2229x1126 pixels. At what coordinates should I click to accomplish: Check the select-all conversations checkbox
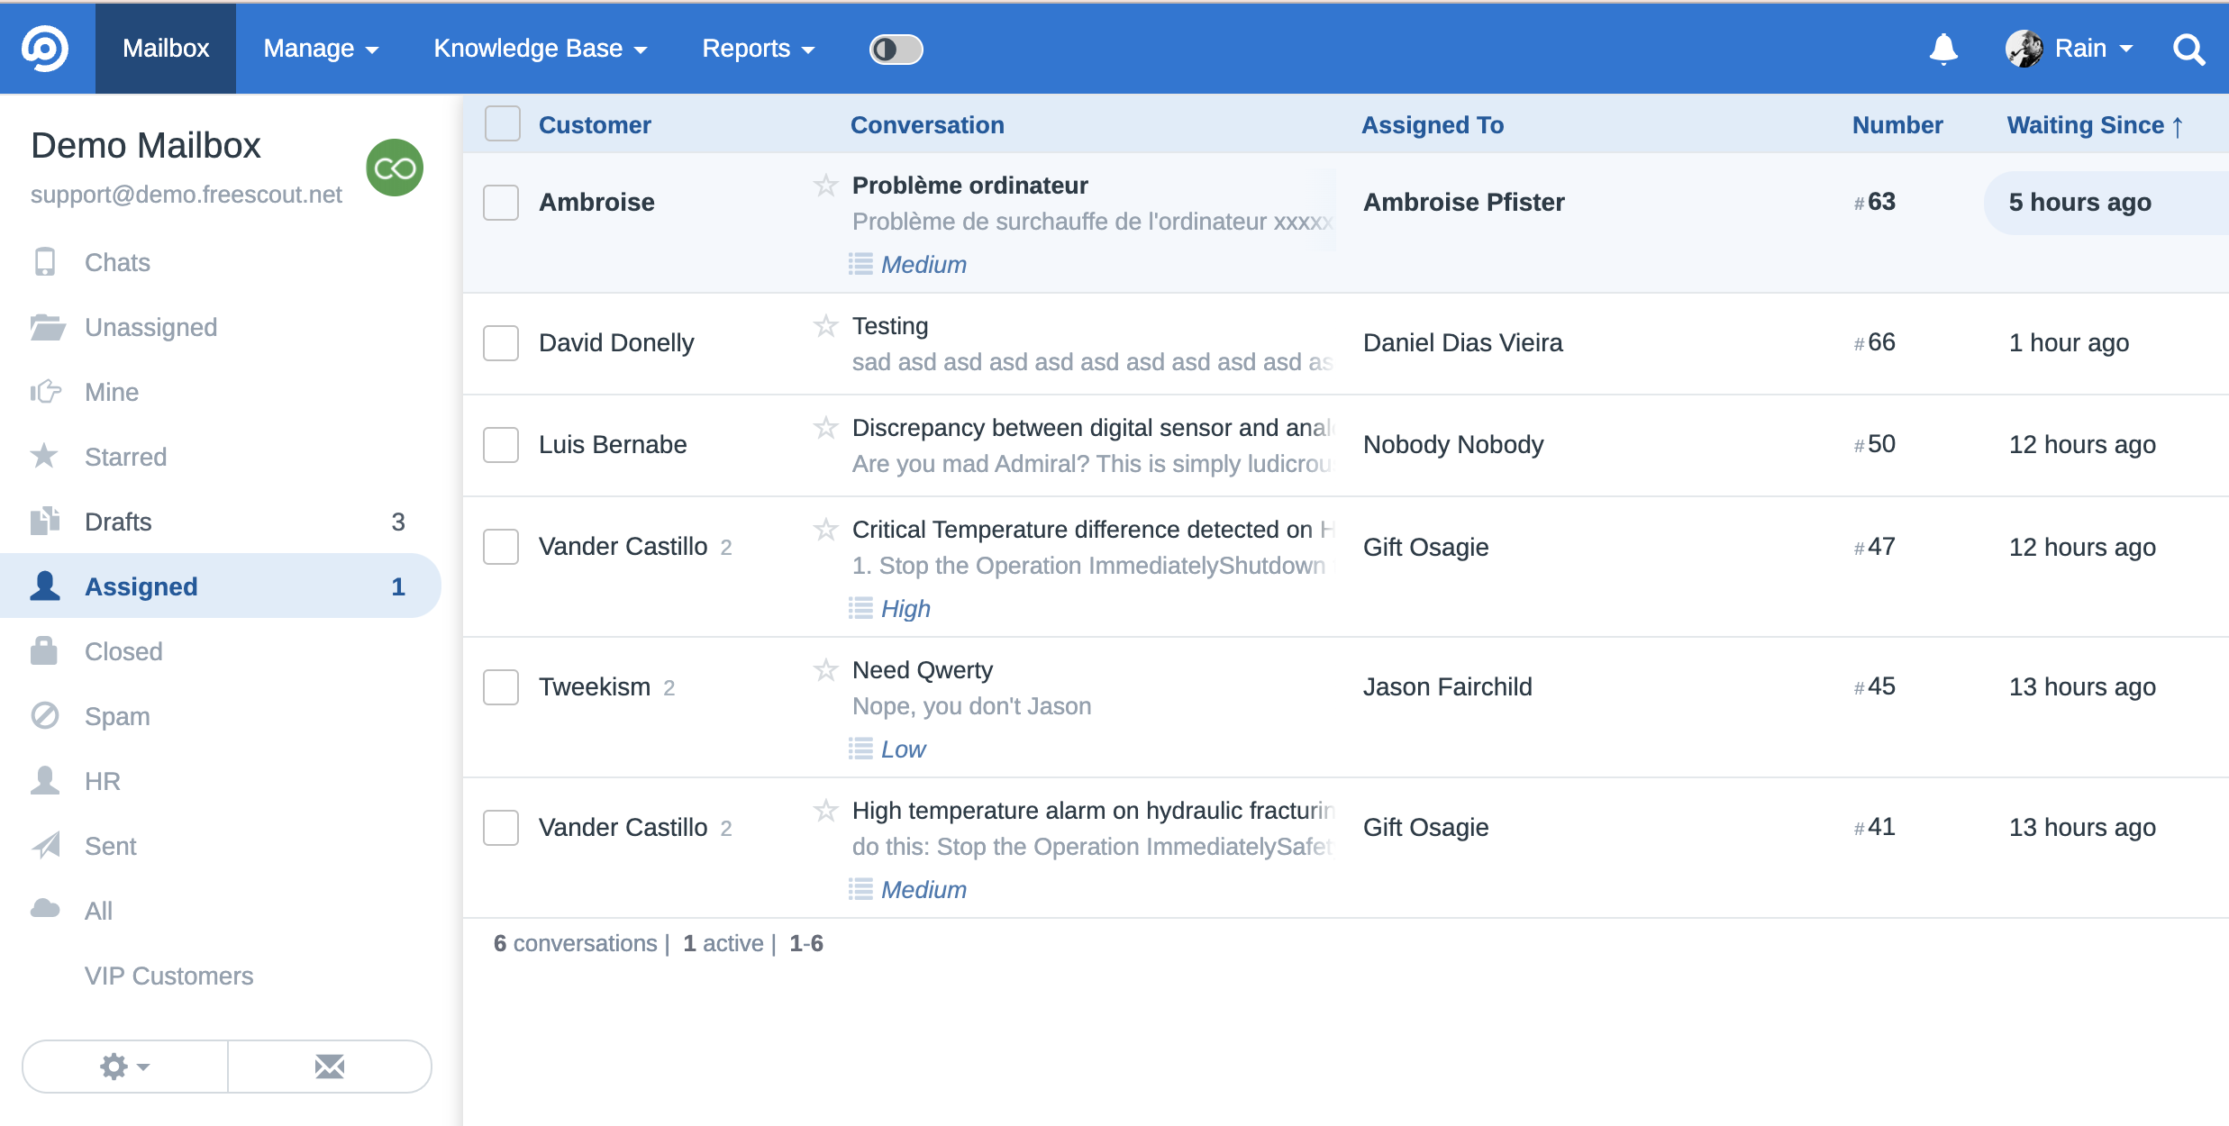[x=502, y=124]
